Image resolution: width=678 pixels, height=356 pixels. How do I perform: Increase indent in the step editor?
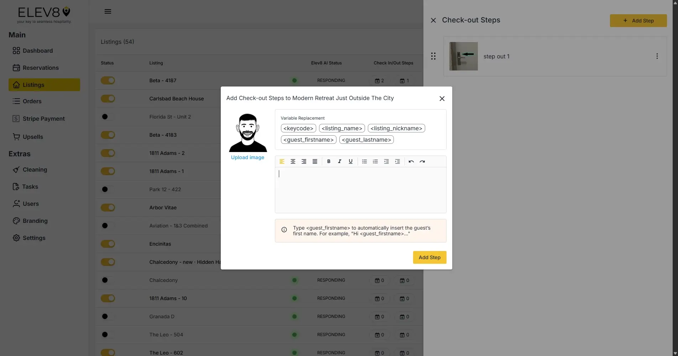(x=397, y=161)
